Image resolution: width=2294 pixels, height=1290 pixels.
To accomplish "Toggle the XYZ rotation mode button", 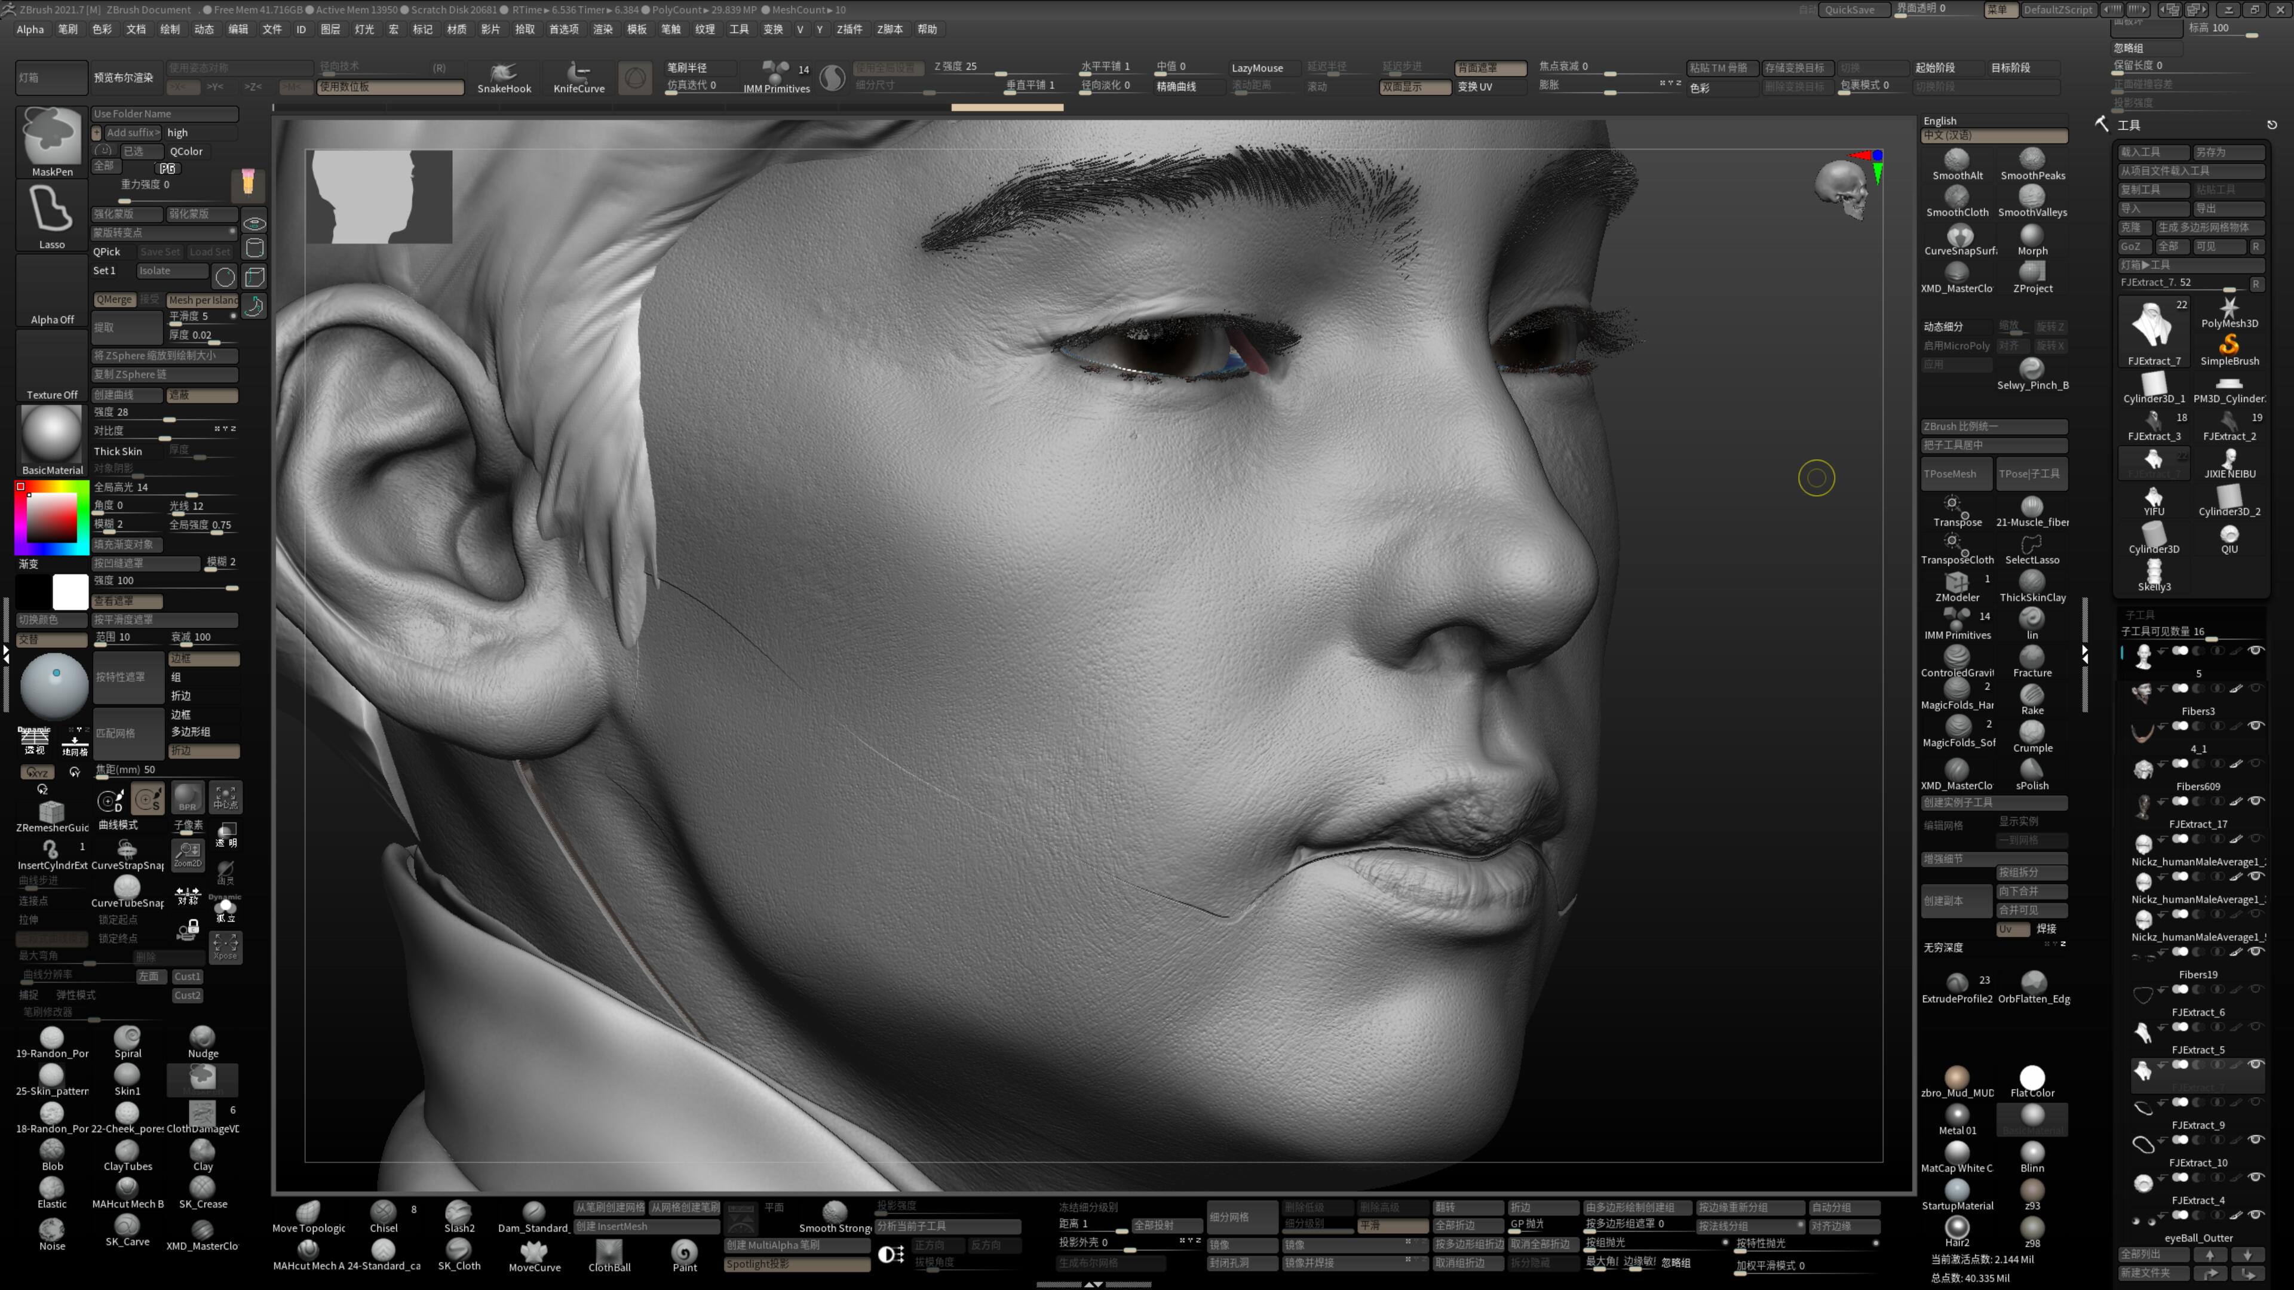I will click(x=36, y=773).
